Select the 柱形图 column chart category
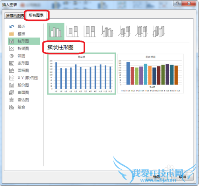 [x=24, y=41]
